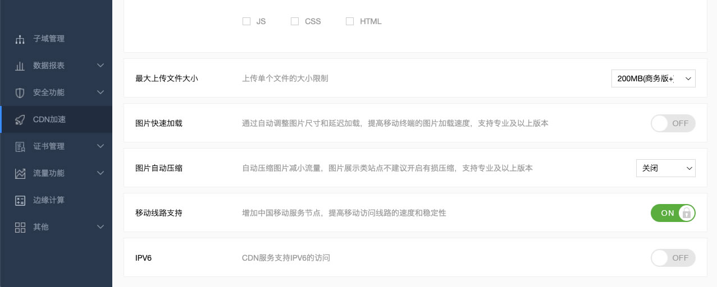
Task: Click the 证书管理 certificate icon
Action: (20, 147)
